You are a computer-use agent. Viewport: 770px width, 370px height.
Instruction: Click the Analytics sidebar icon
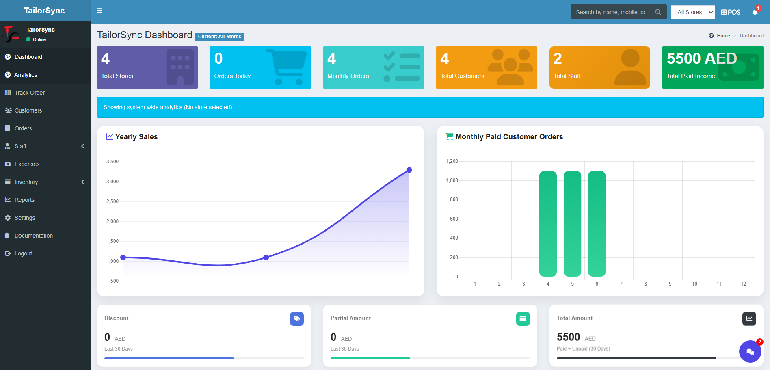[x=8, y=75]
